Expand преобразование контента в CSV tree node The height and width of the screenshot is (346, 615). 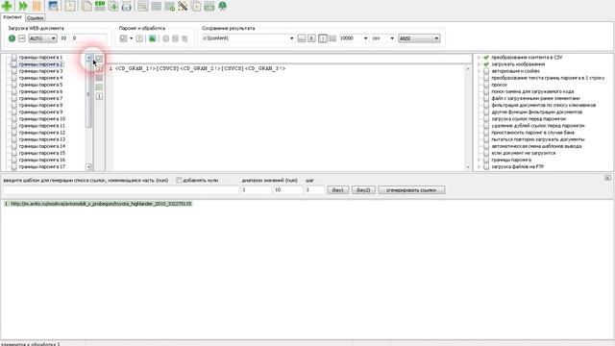click(479, 58)
